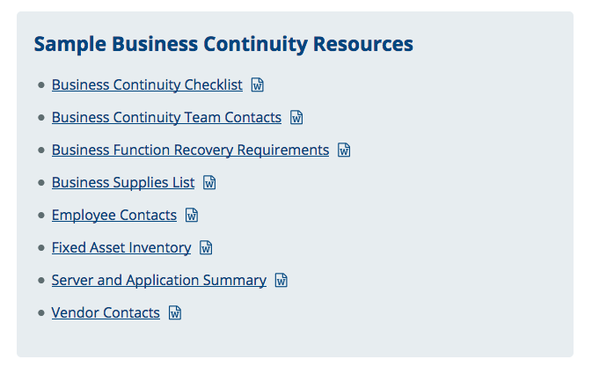
Task: Click Word icon beside Vendor Contacts
Action: click(175, 312)
